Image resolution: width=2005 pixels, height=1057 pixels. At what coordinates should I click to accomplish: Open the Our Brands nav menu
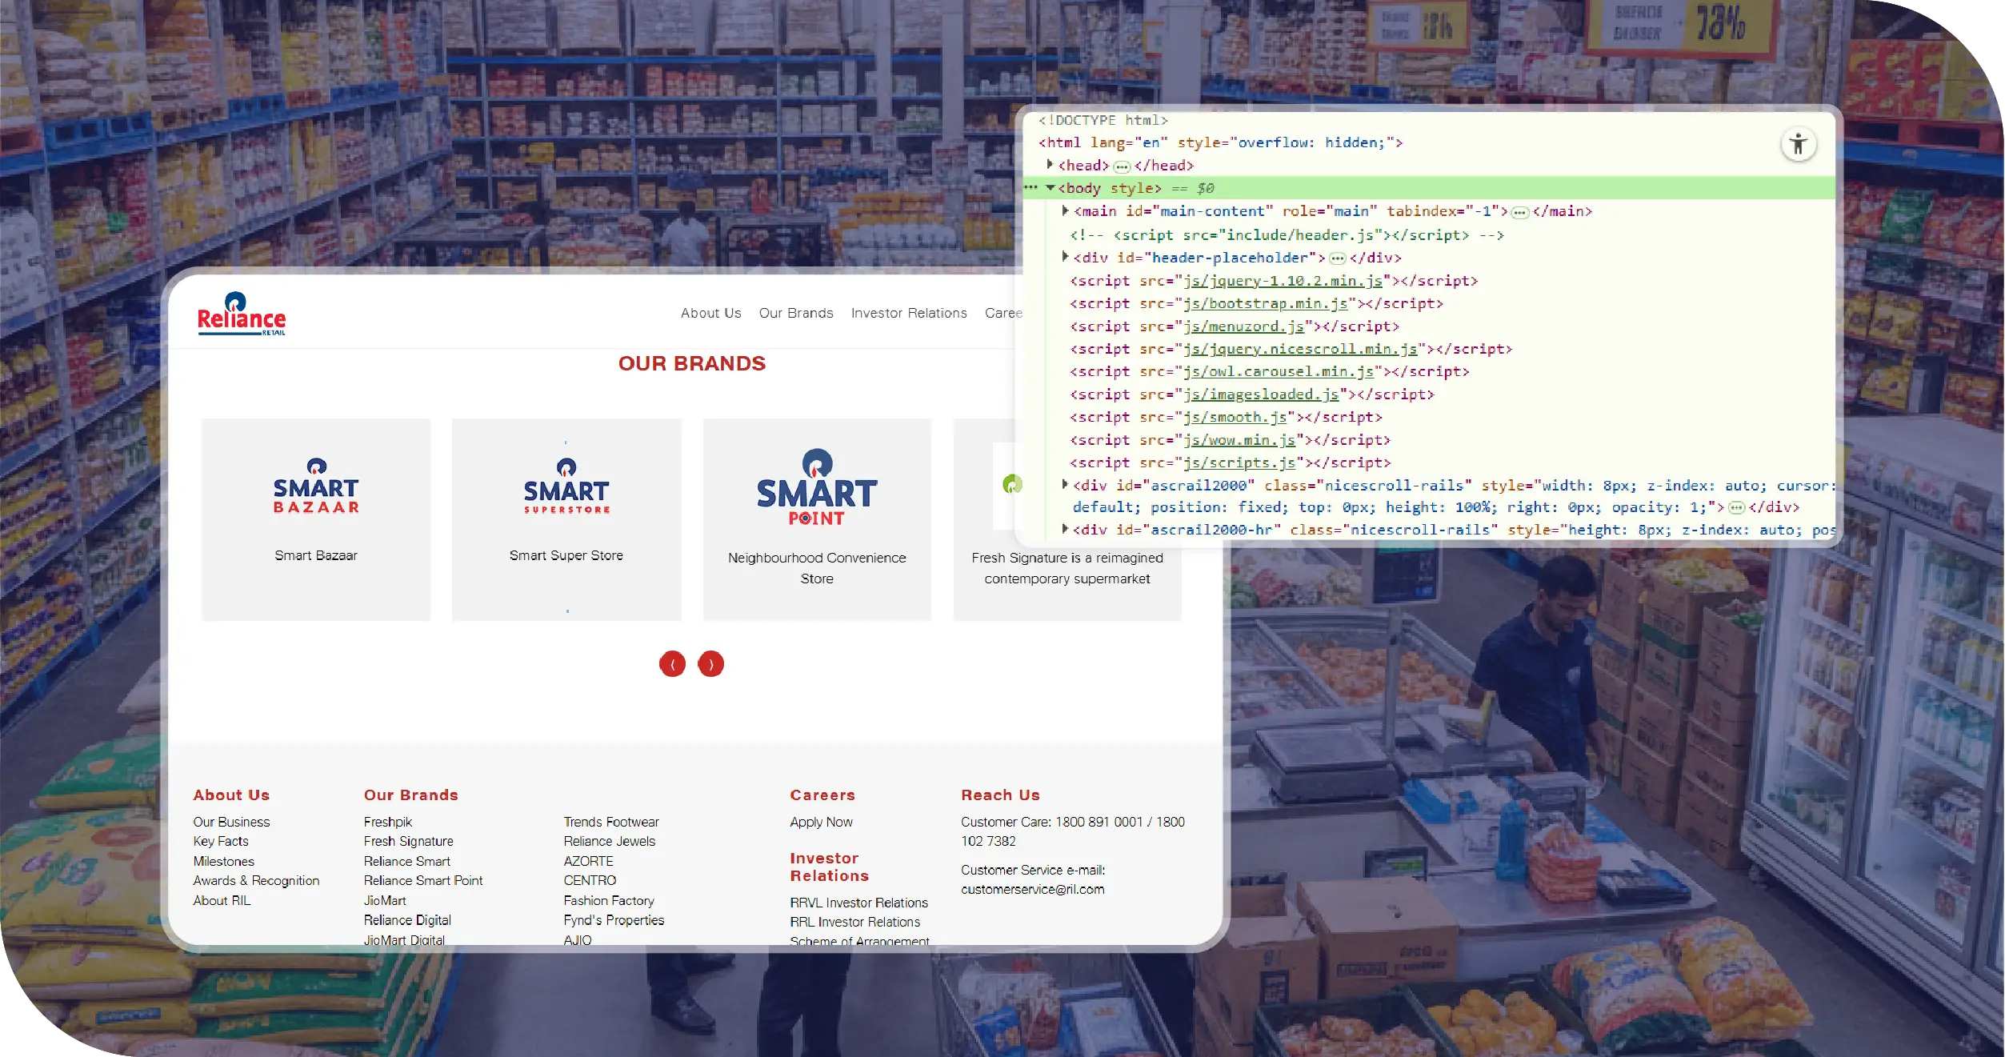click(795, 313)
